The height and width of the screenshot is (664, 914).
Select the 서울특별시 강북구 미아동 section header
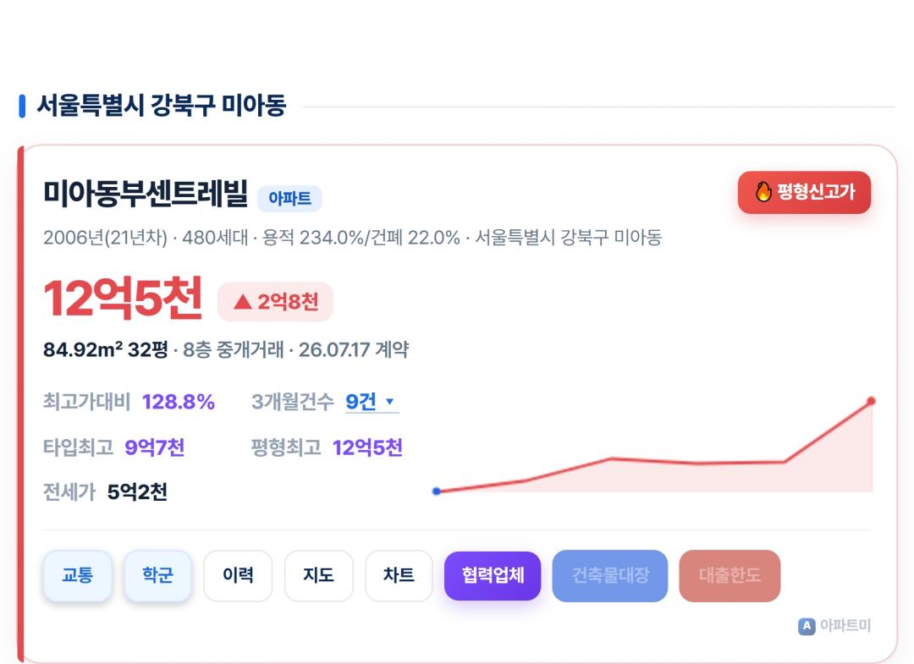pyautogui.click(x=162, y=106)
